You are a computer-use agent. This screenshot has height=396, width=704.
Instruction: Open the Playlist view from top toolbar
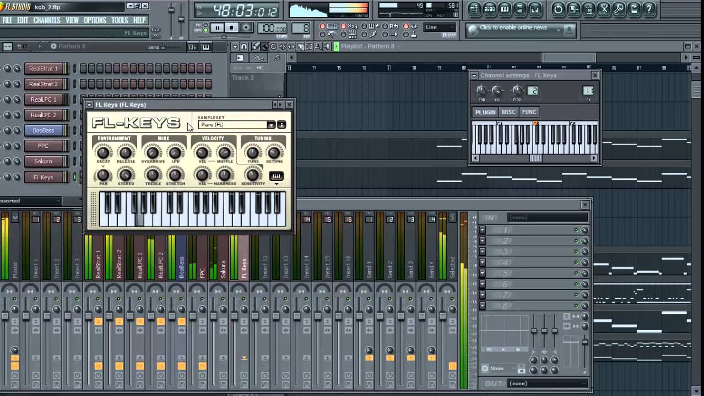(475, 9)
